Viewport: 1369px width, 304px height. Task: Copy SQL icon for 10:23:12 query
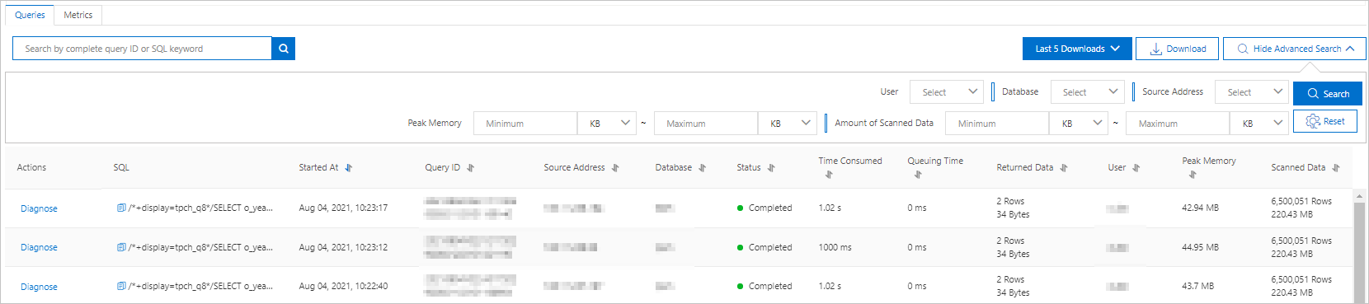121,247
